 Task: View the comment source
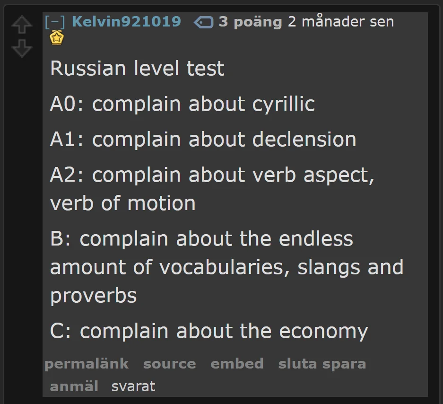(170, 364)
